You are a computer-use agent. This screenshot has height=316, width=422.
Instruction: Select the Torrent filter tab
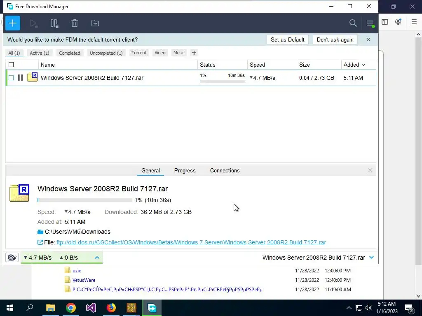139,53
